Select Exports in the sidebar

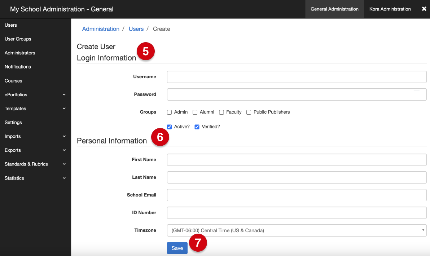pos(13,150)
